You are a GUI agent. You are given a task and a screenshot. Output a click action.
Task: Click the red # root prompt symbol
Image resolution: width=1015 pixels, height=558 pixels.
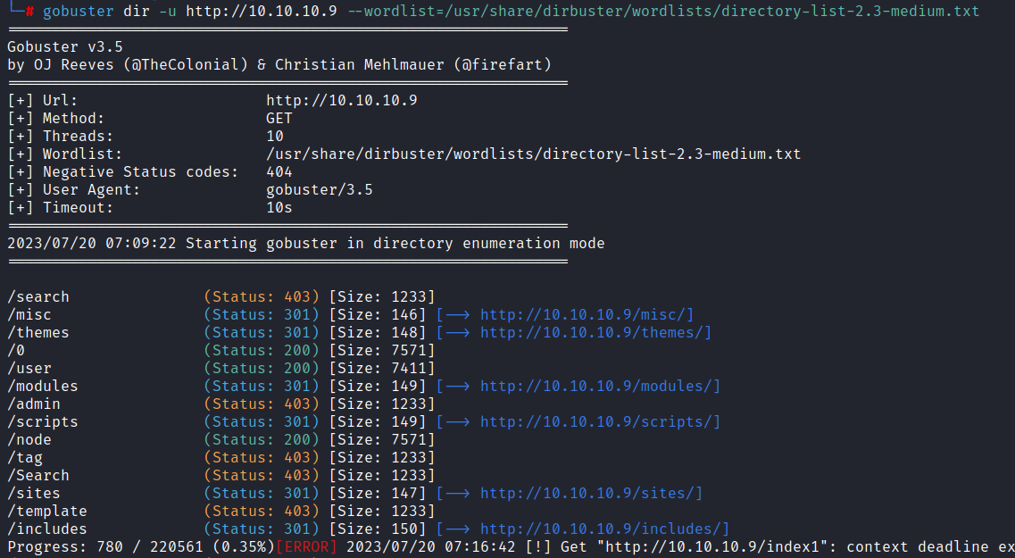coord(29,11)
